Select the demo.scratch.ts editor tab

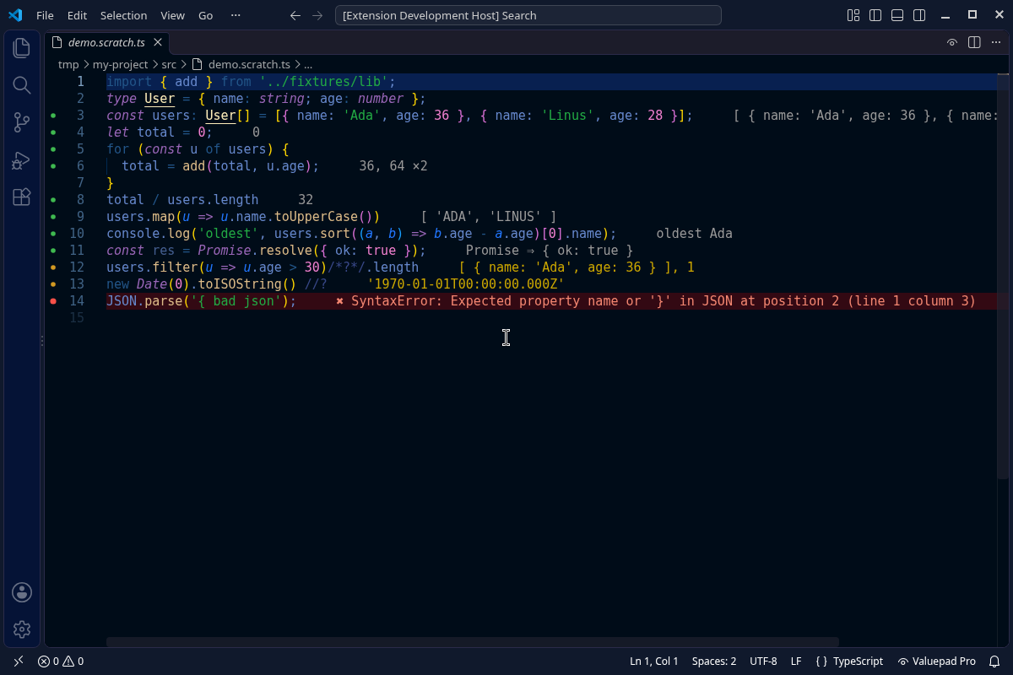point(106,42)
